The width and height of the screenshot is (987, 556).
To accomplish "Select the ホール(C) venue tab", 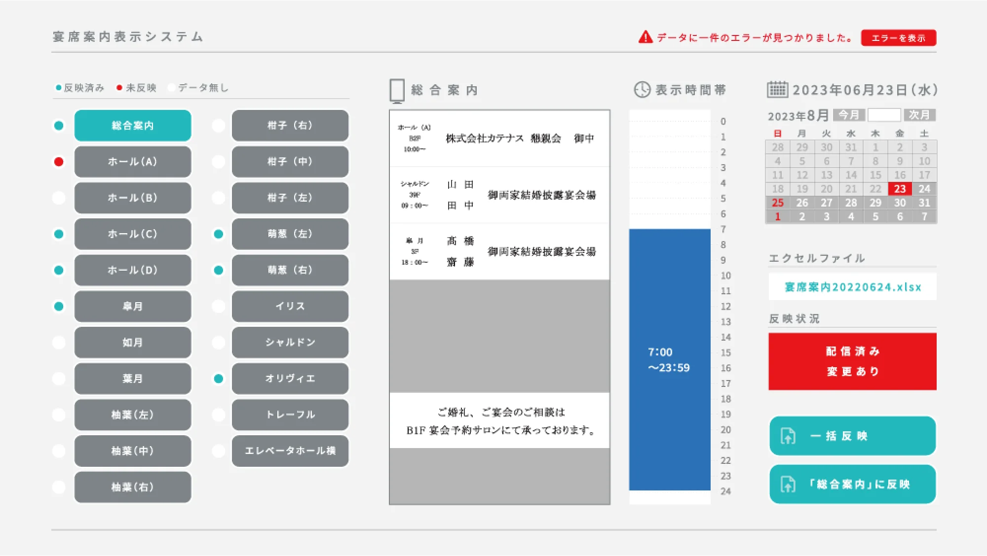I will pyautogui.click(x=133, y=234).
